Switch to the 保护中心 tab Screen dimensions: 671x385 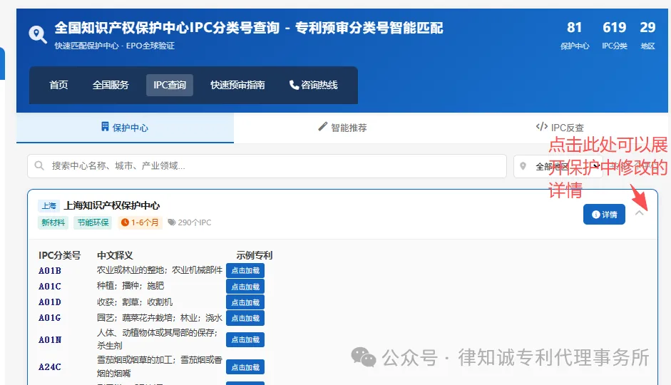pyautogui.click(x=125, y=128)
